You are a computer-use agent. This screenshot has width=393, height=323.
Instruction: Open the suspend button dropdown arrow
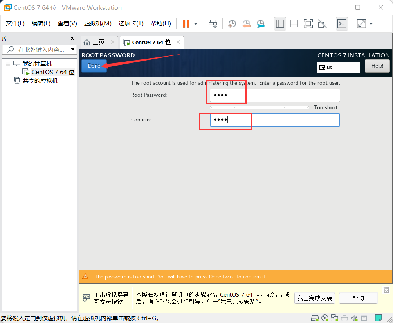click(x=194, y=23)
